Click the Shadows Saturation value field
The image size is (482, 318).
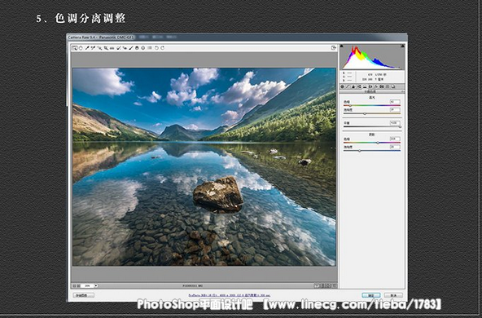396,147
